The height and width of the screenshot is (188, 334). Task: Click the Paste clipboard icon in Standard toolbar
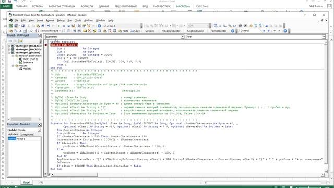[38, 26]
